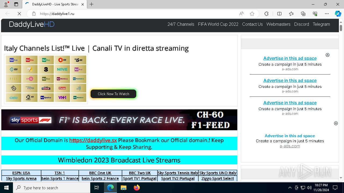Viewport: 344px width, 193px height.
Task: Click the cielo channel logo
Action: click(x=14, y=98)
